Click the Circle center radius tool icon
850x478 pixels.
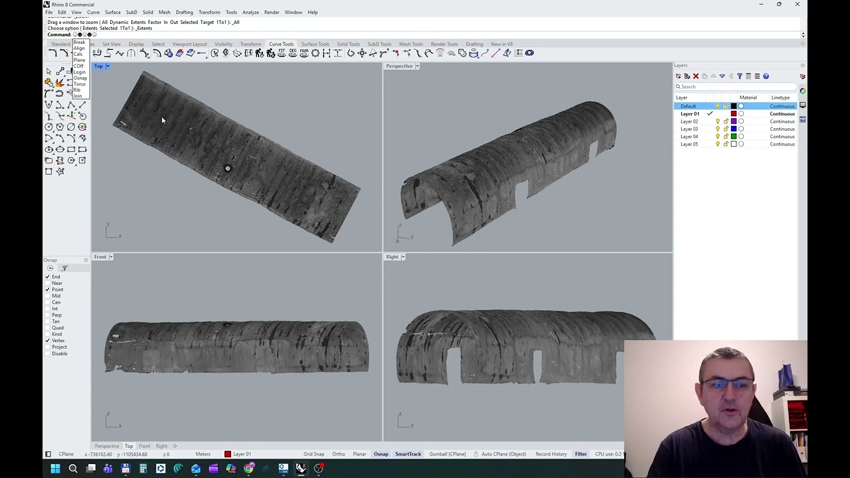click(x=48, y=127)
